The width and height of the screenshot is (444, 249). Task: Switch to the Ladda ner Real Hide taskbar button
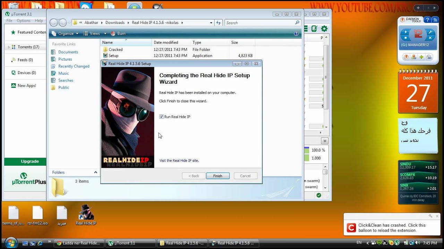click(79, 243)
